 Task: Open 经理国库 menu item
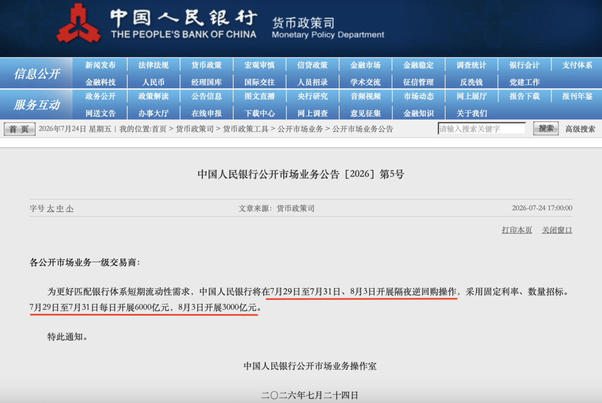(x=207, y=82)
